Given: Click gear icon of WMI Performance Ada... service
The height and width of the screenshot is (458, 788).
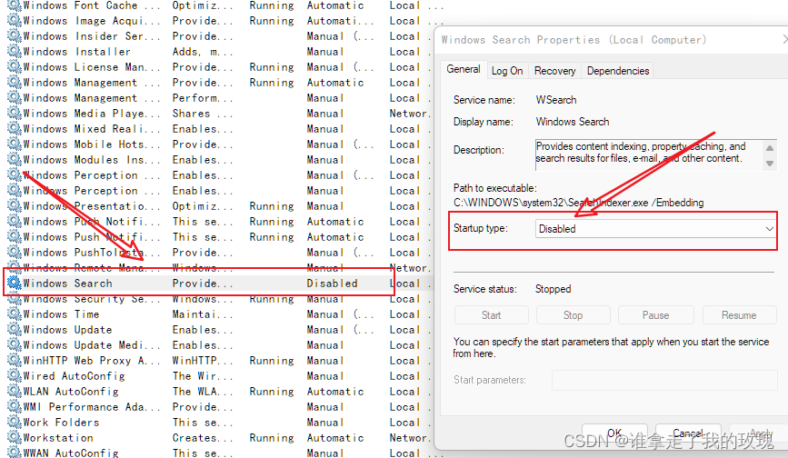Looking at the screenshot, I should coord(14,407).
